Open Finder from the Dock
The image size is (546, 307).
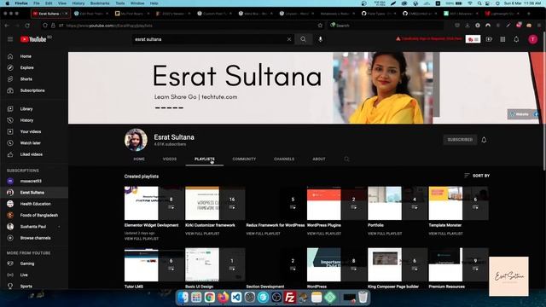[183, 298]
